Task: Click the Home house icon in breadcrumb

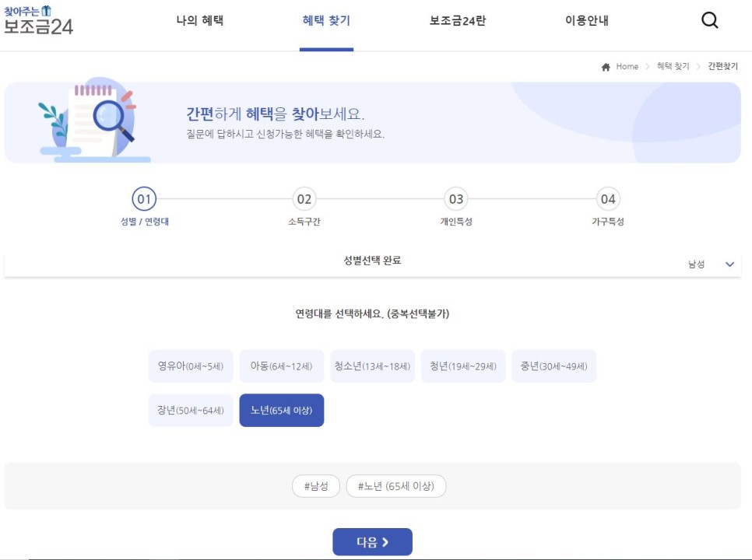Action: [606, 67]
